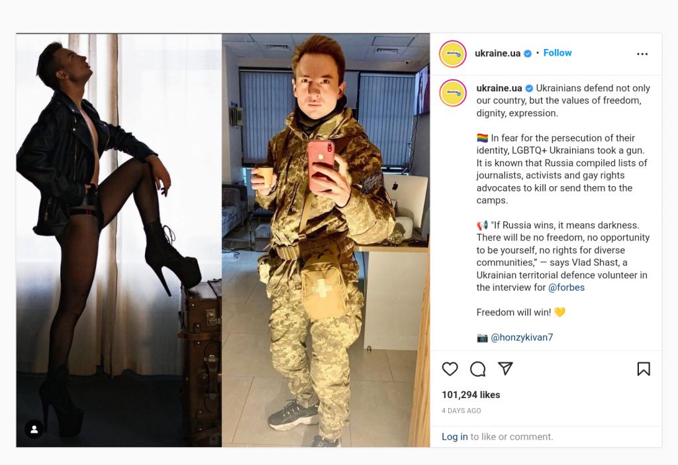The image size is (678, 465).
Task: Open the ukraine.ua avatar in the header
Action: tap(453, 54)
